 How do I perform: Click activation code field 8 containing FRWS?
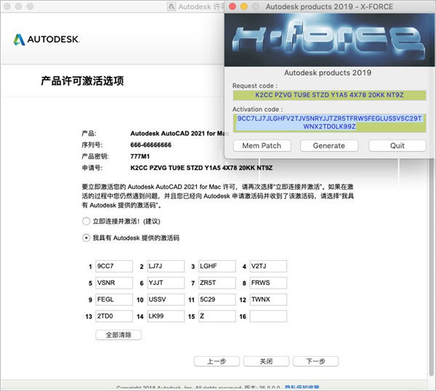268,283
